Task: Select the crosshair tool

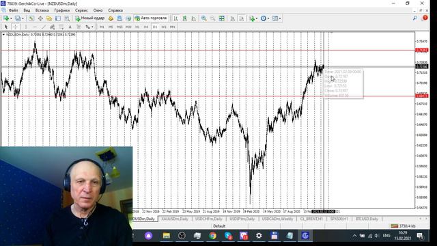Action: coord(15,27)
